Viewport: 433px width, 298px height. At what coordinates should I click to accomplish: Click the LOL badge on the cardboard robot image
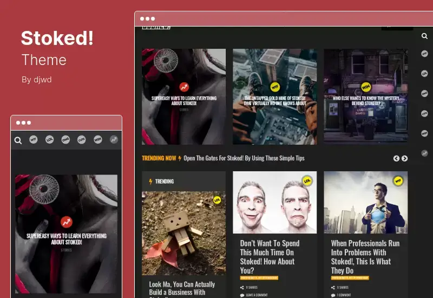tap(217, 200)
